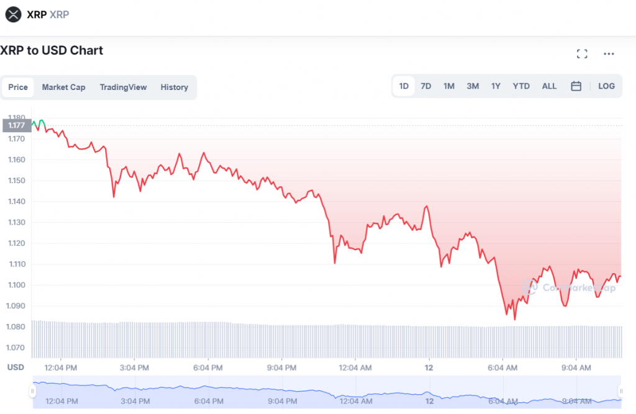The height and width of the screenshot is (414, 636).
Task: Select the 1M time range
Action: click(x=448, y=86)
